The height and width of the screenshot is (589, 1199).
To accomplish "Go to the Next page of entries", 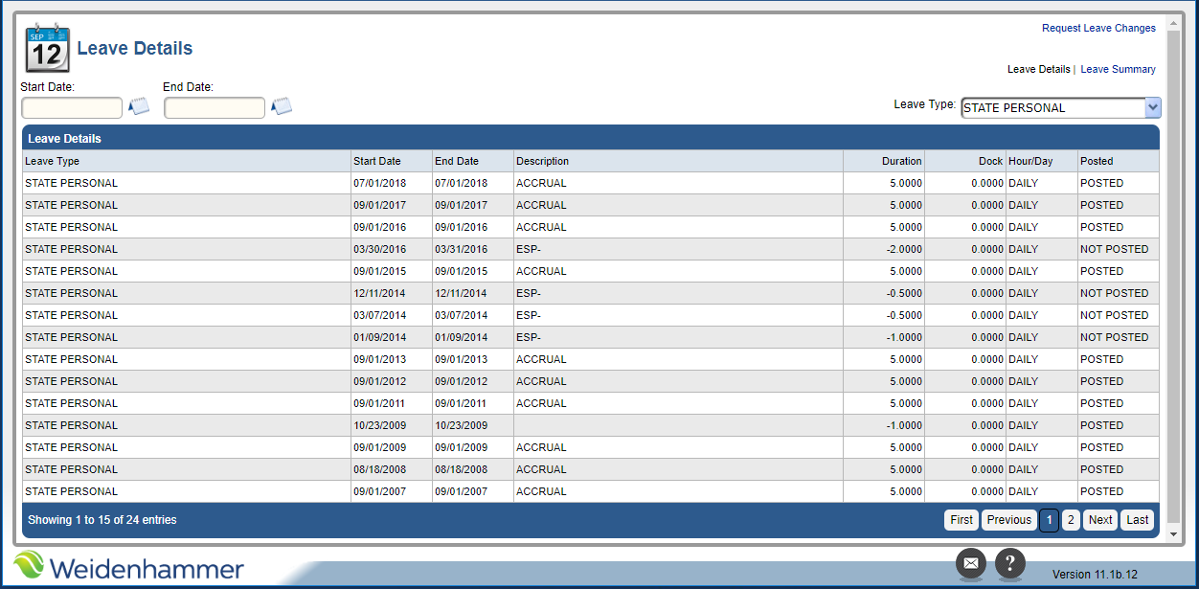I will tap(1100, 520).
